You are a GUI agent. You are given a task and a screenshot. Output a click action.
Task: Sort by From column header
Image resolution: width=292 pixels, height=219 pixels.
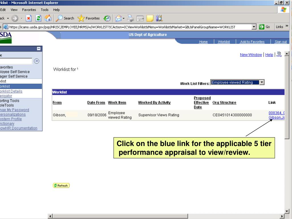[x=57, y=102]
